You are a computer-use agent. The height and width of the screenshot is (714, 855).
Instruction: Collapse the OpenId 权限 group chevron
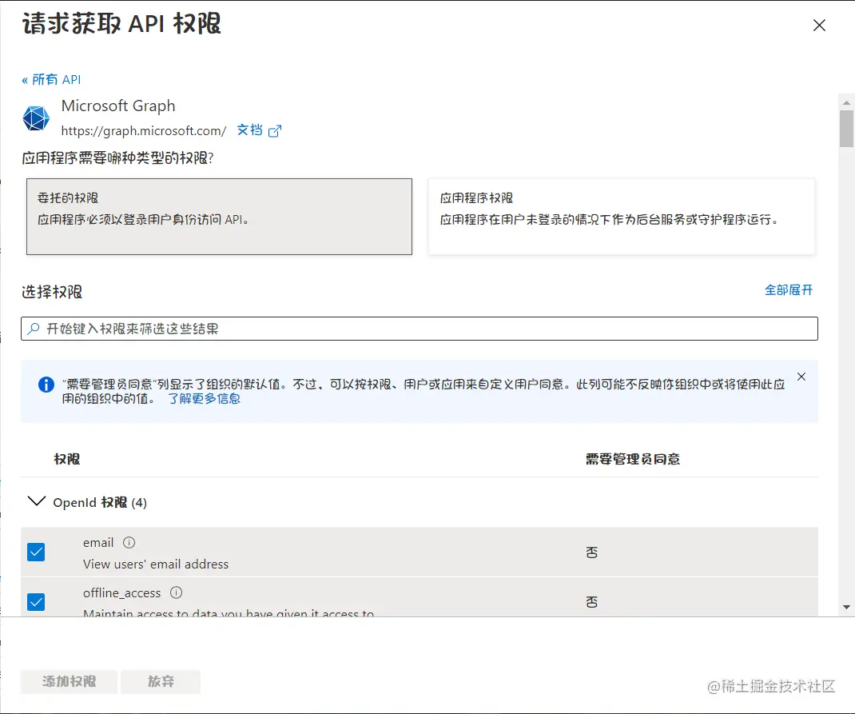click(x=37, y=501)
